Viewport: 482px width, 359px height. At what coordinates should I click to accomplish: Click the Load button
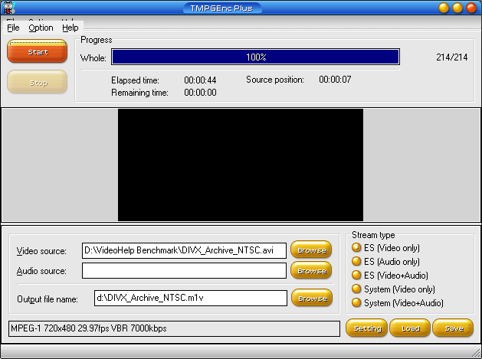(x=410, y=328)
